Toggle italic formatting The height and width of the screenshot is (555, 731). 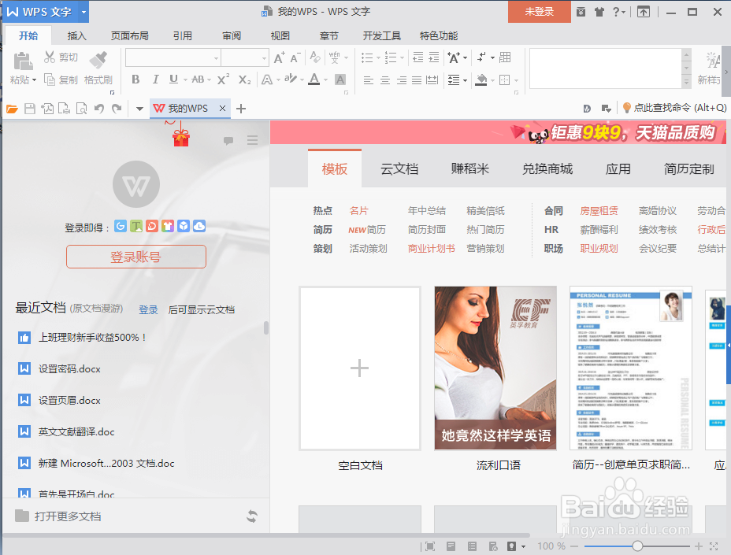155,80
